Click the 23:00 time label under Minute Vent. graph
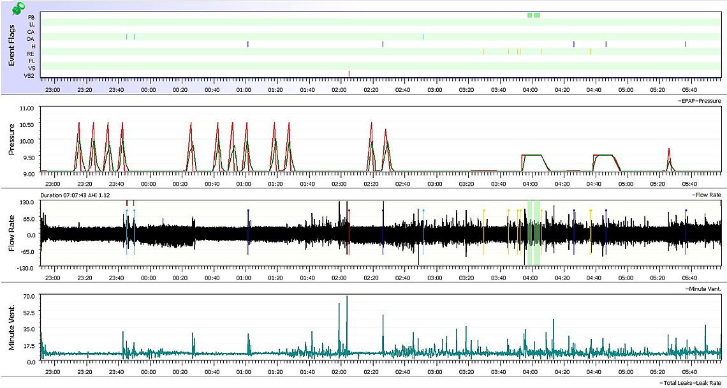The width and height of the screenshot is (727, 388). [53, 371]
